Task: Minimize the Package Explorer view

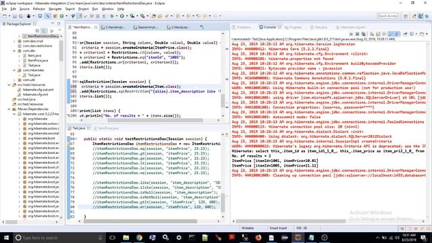Action: click(53, 24)
